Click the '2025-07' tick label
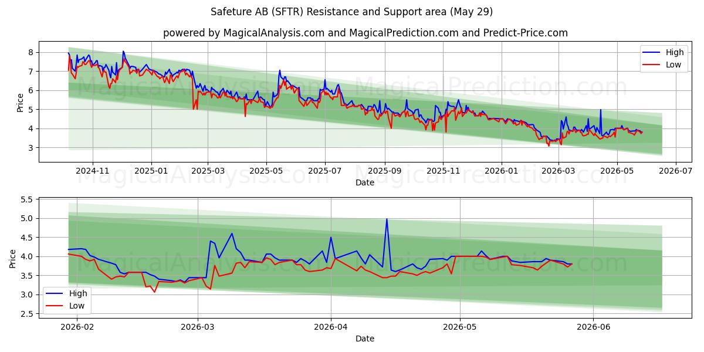Image resolution: width=704 pixels, height=352 pixels. [325, 171]
